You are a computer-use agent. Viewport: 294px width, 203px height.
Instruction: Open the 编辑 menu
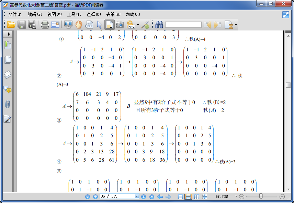35,14
